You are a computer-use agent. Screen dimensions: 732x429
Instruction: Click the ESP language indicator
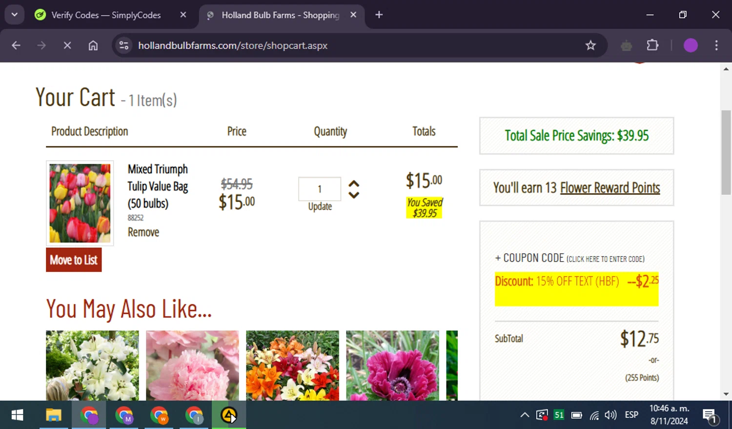[x=631, y=414]
